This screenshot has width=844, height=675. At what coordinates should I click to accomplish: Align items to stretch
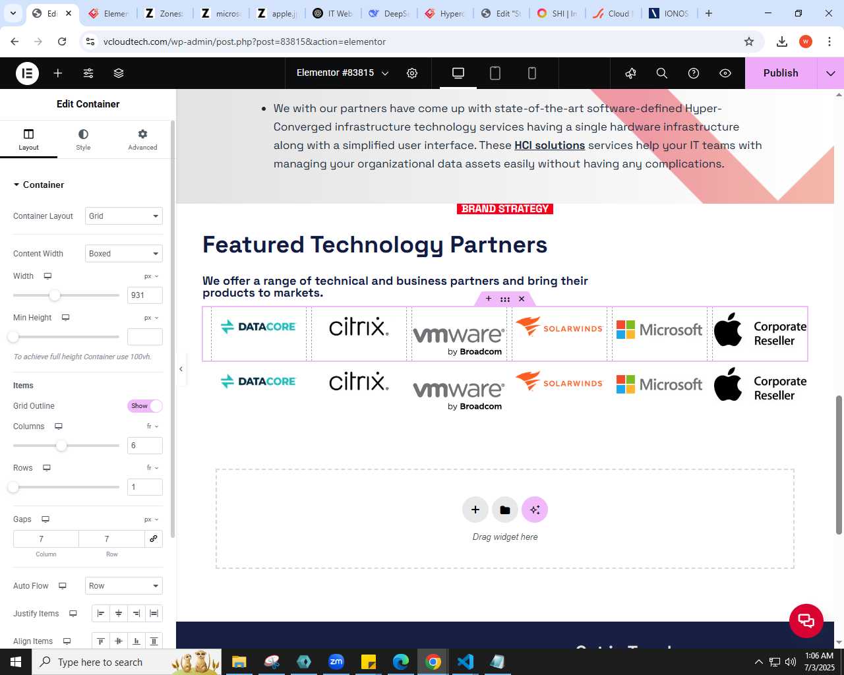[x=154, y=641]
